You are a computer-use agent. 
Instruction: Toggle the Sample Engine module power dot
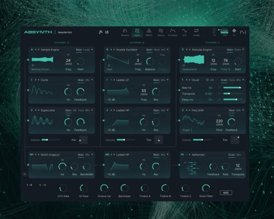28,60
